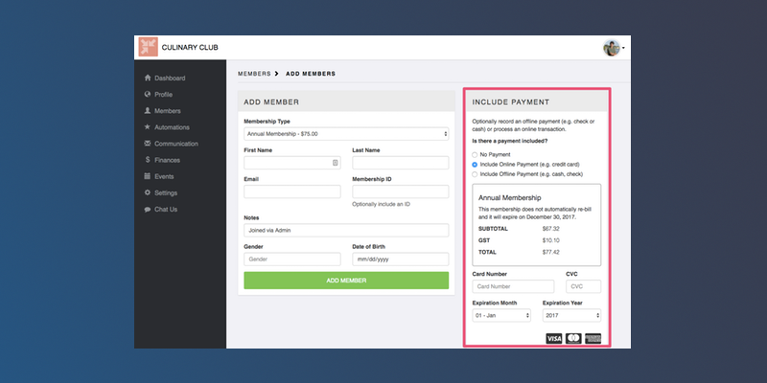
Task: Click the SUBTOTAL amount $67.32
Action: tap(550, 228)
